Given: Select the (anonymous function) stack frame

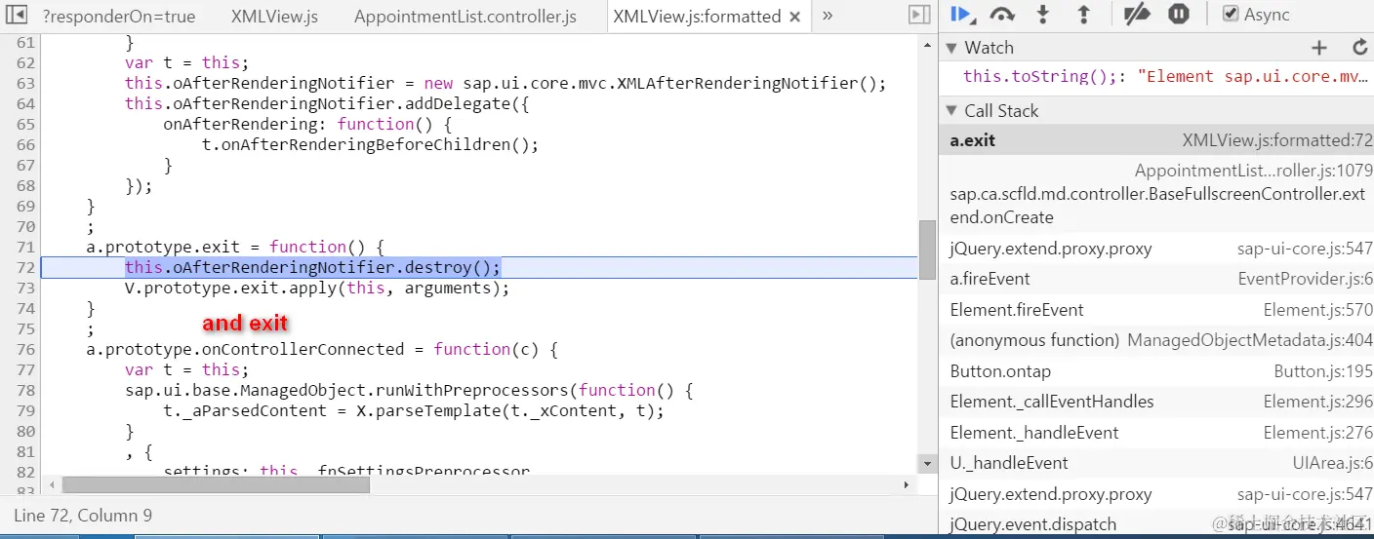Looking at the screenshot, I should click(1156, 340).
